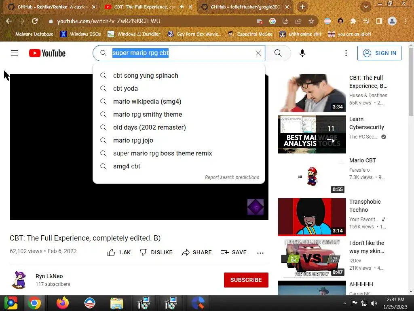The height and width of the screenshot is (311, 414).
Task: Open Chrome three-dot menu
Action: (x=405, y=21)
